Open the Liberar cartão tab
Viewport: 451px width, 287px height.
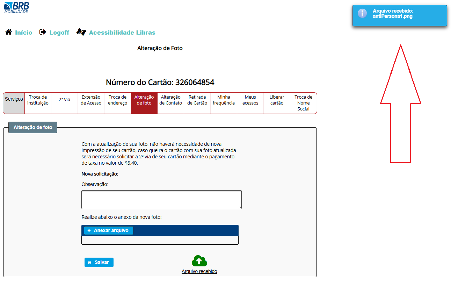(277, 103)
